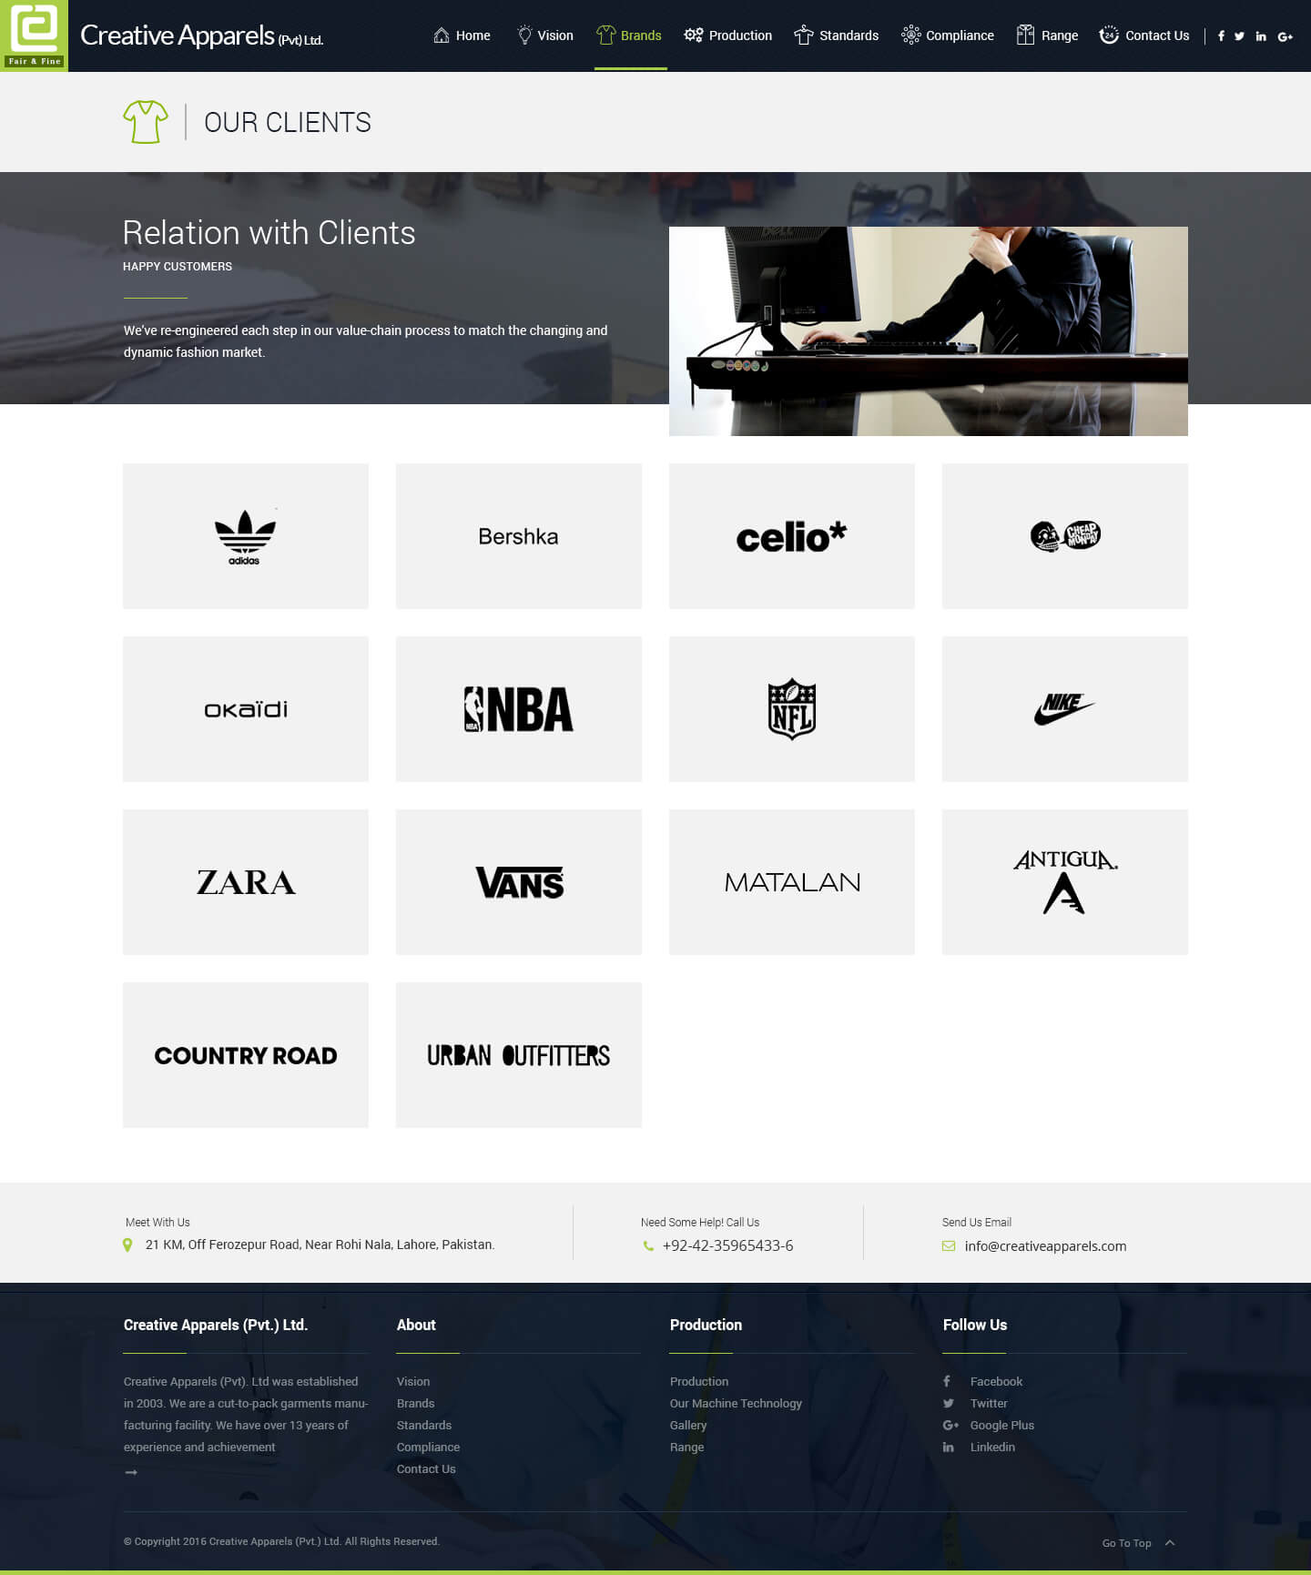The image size is (1311, 1575).
Task: Open Compliance link in footer
Action: [x=428, y=1447]
